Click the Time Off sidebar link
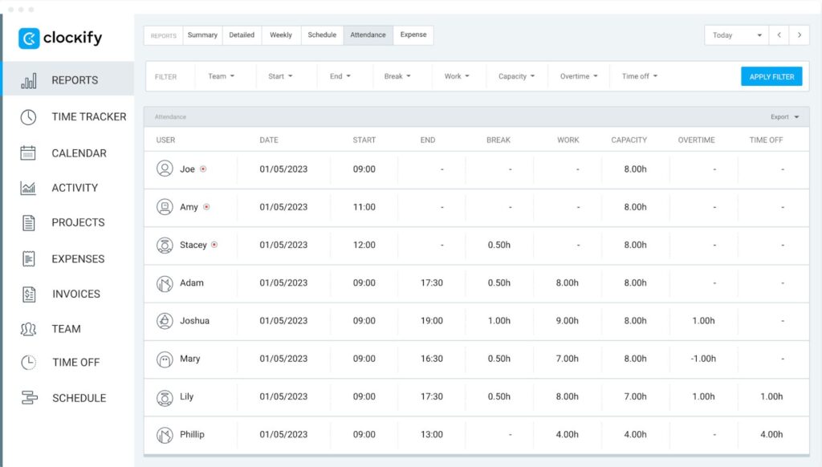Viewport: 822px width, 467px height. pyautogui.click(x=75, y=363)
